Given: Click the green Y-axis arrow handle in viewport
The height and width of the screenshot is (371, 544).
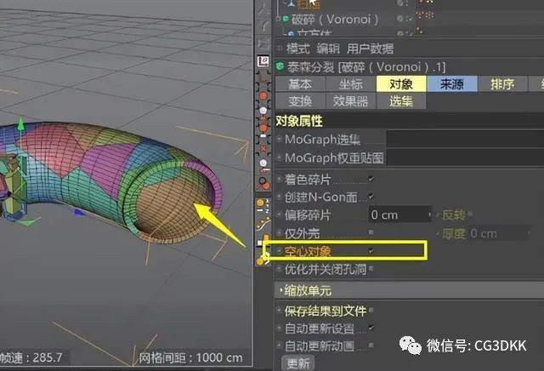Looking at the screenshot, I should point(20,123).
